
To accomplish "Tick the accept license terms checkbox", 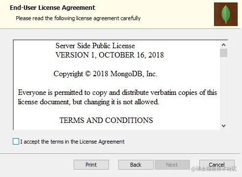I will (16, 141).
